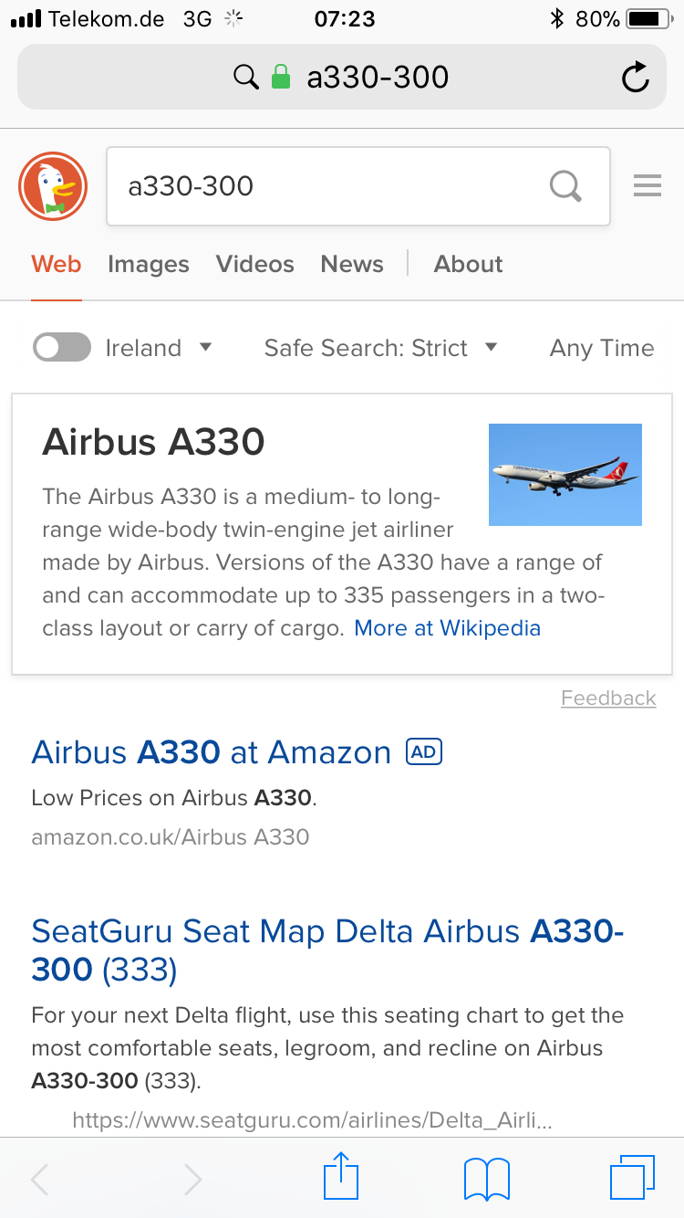Toggle the Ireland region switch

tap(62, 347)
